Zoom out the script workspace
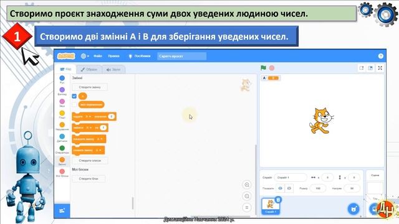 247,196
